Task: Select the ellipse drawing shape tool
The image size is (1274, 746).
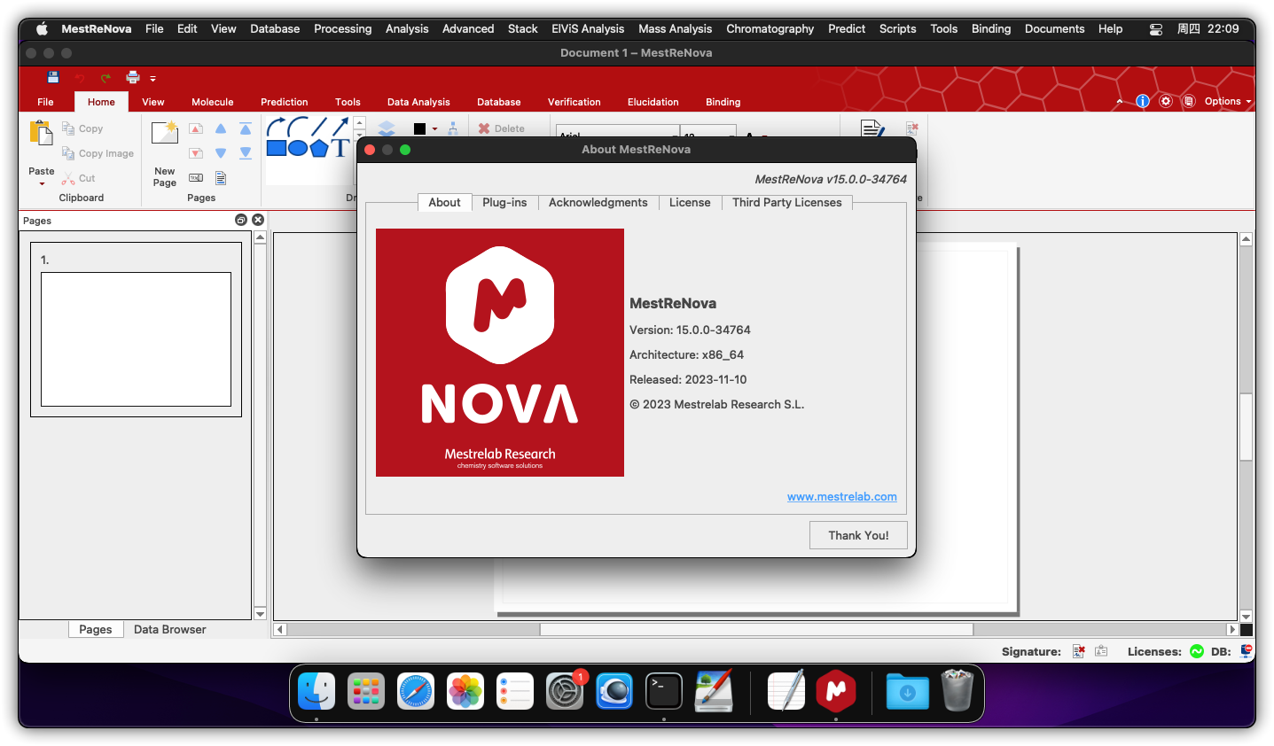Action: 298,148
